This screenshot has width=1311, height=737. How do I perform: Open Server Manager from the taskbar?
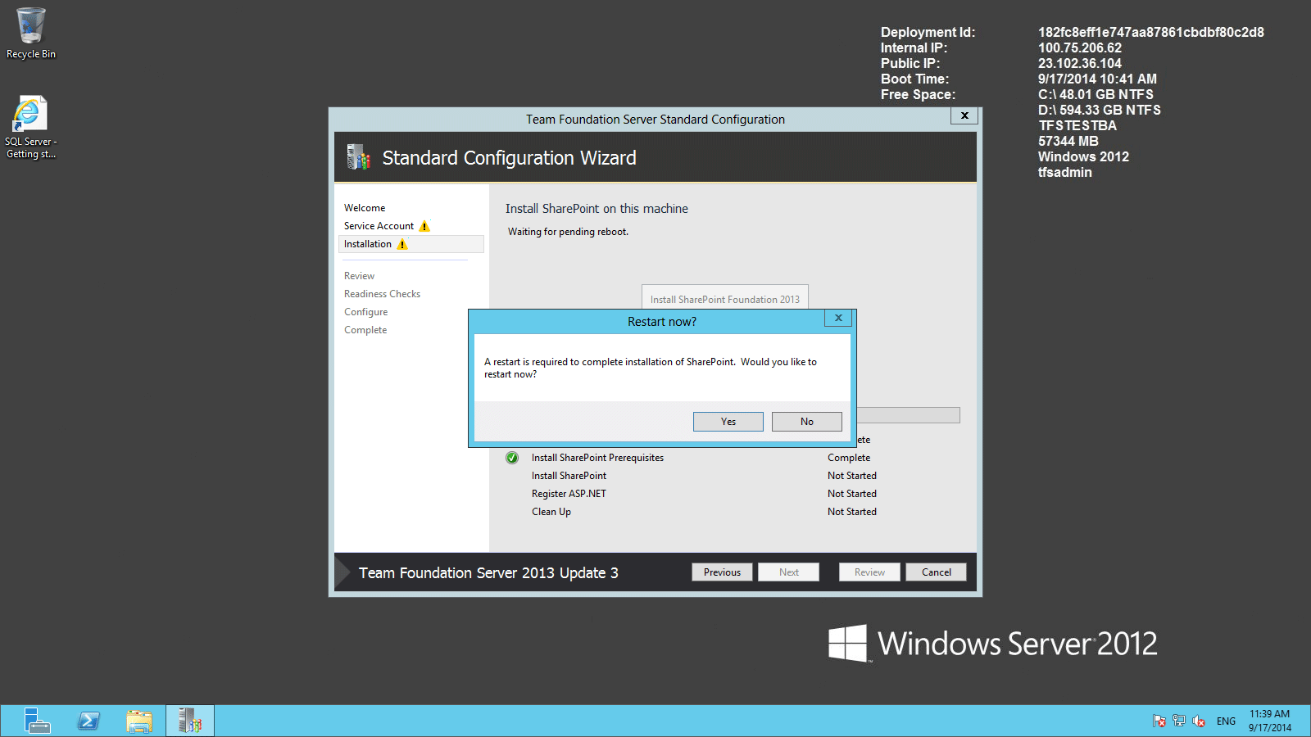tap(37, 721)
